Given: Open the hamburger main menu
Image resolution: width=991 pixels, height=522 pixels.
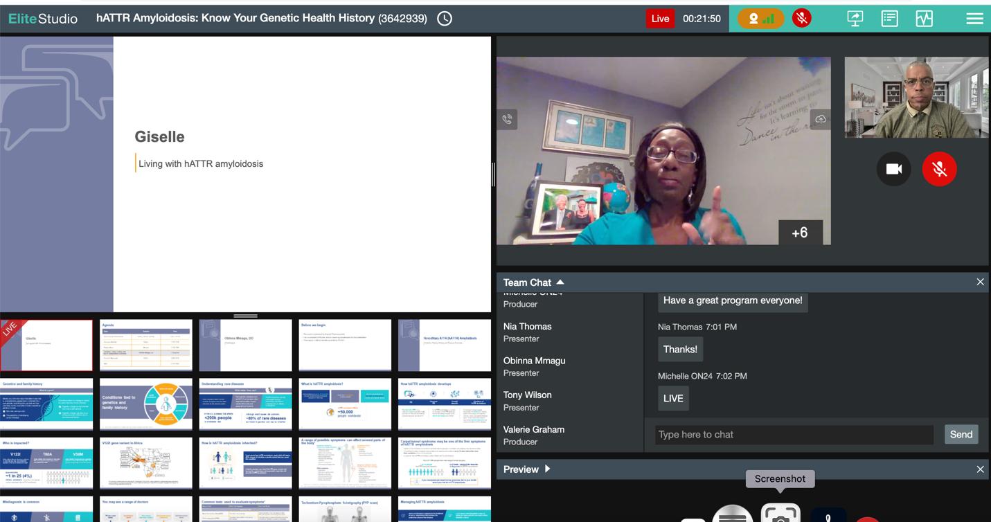Looking at the screenshot, I should click(974, 19).
